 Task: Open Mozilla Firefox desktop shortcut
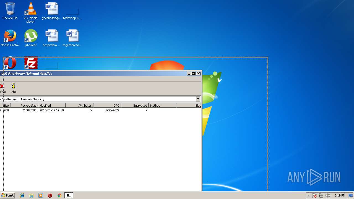tap(10, 38)
